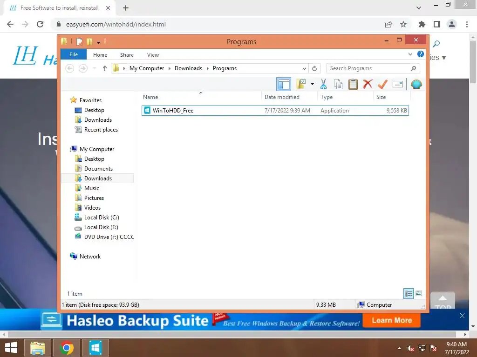Select the WinToHDD_Free file
Viewport: 477px width, 357px height.
pyautogui.click(x=275, y=111)
